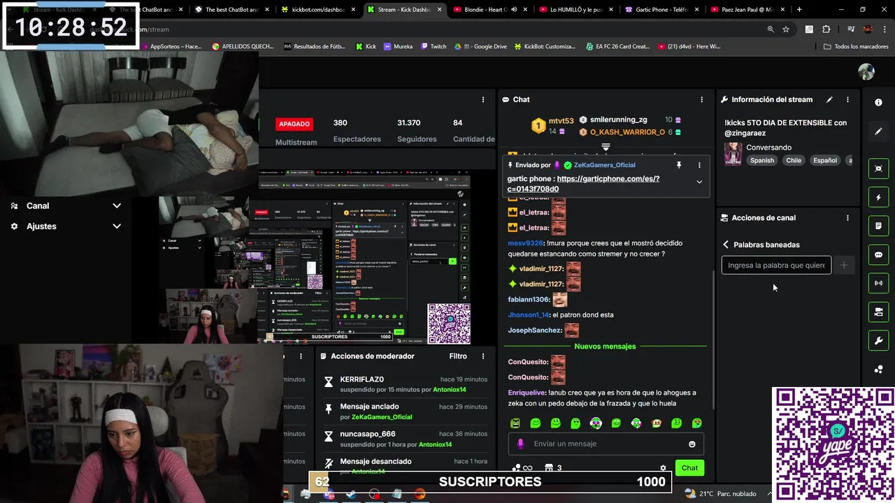Open the stats panel three-dot menu
The height and width of the screenshot is (503, 895).
coord(482,99)
